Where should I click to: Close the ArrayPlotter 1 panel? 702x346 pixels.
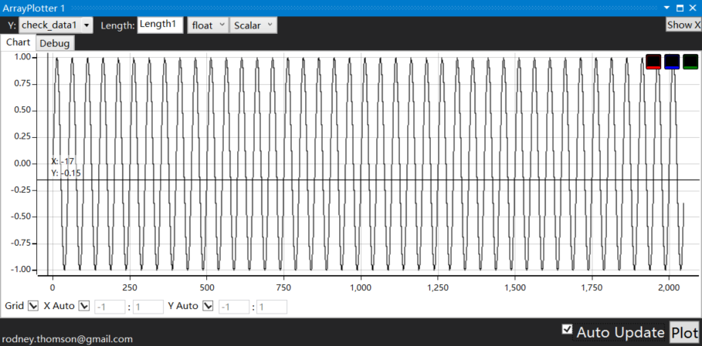tap(693, 8)
